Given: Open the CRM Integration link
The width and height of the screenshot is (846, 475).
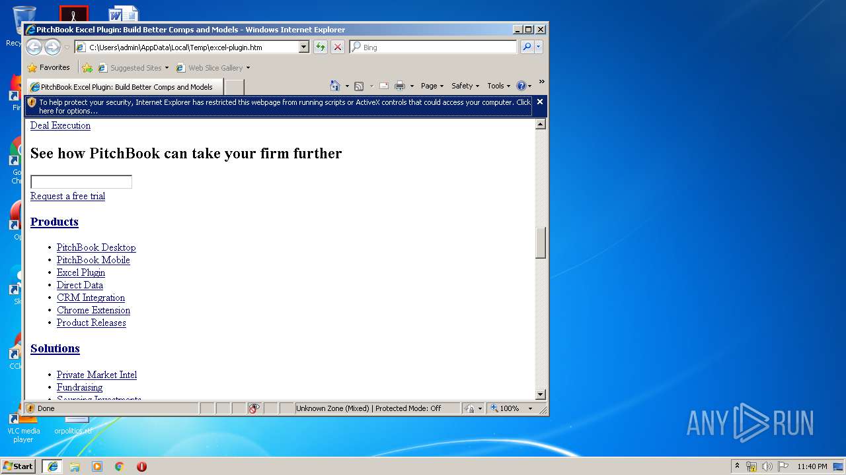Looking at the screenshot, I should tap(91, 298).
